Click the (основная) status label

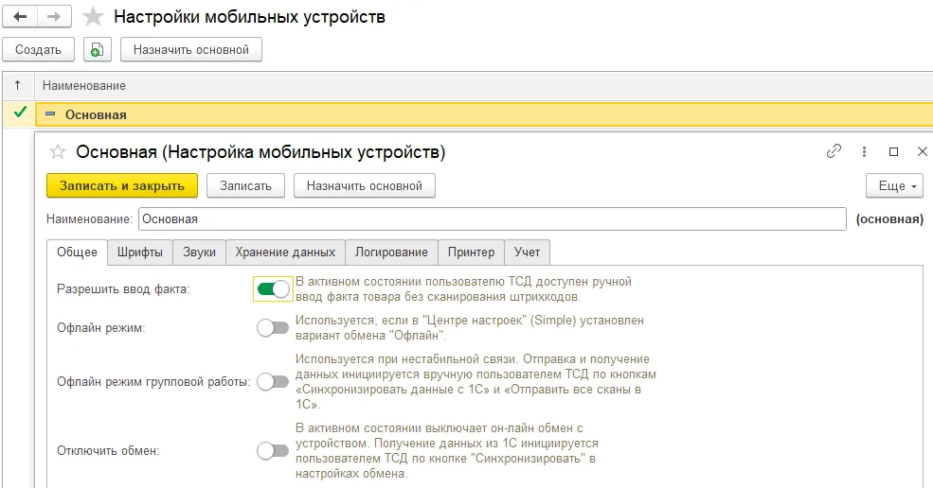[889, 218]
